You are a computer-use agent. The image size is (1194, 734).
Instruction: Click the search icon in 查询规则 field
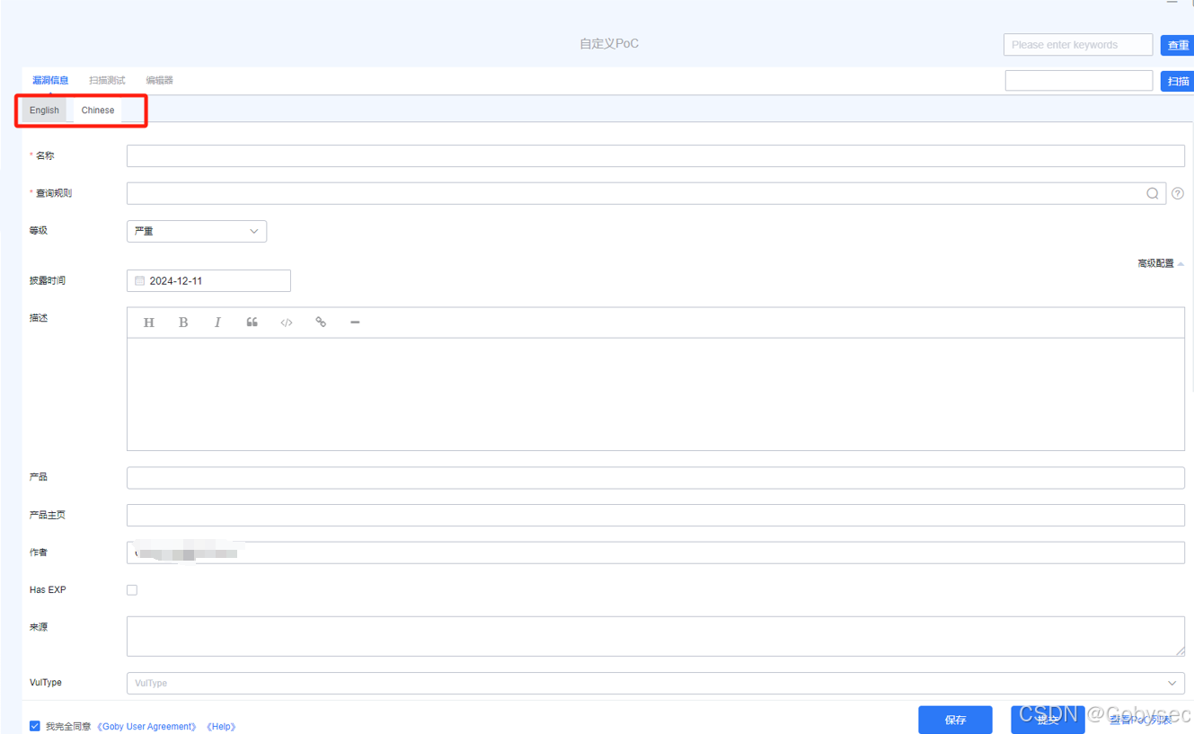pyautogui.click(x=1153, y=193)
